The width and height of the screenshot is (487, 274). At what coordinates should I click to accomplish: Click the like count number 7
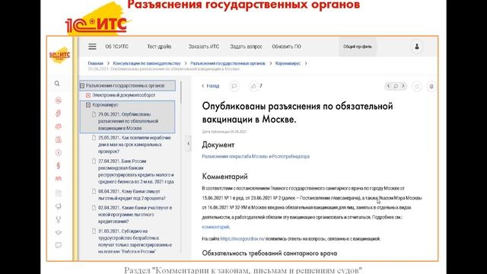pos(261,86)
